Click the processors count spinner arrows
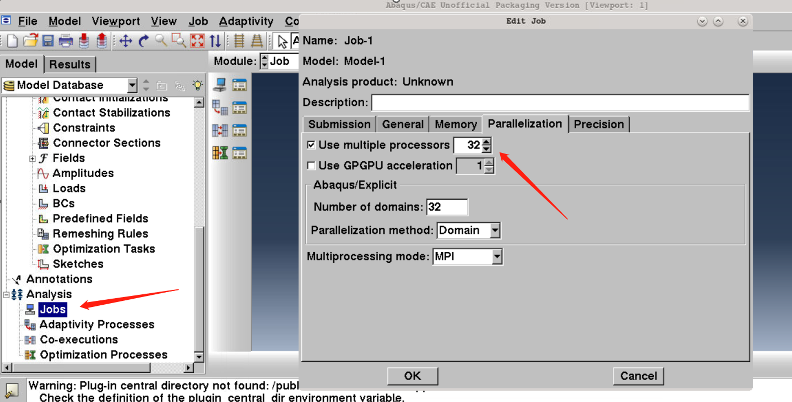The image size is (792, 402). point(486,145)
